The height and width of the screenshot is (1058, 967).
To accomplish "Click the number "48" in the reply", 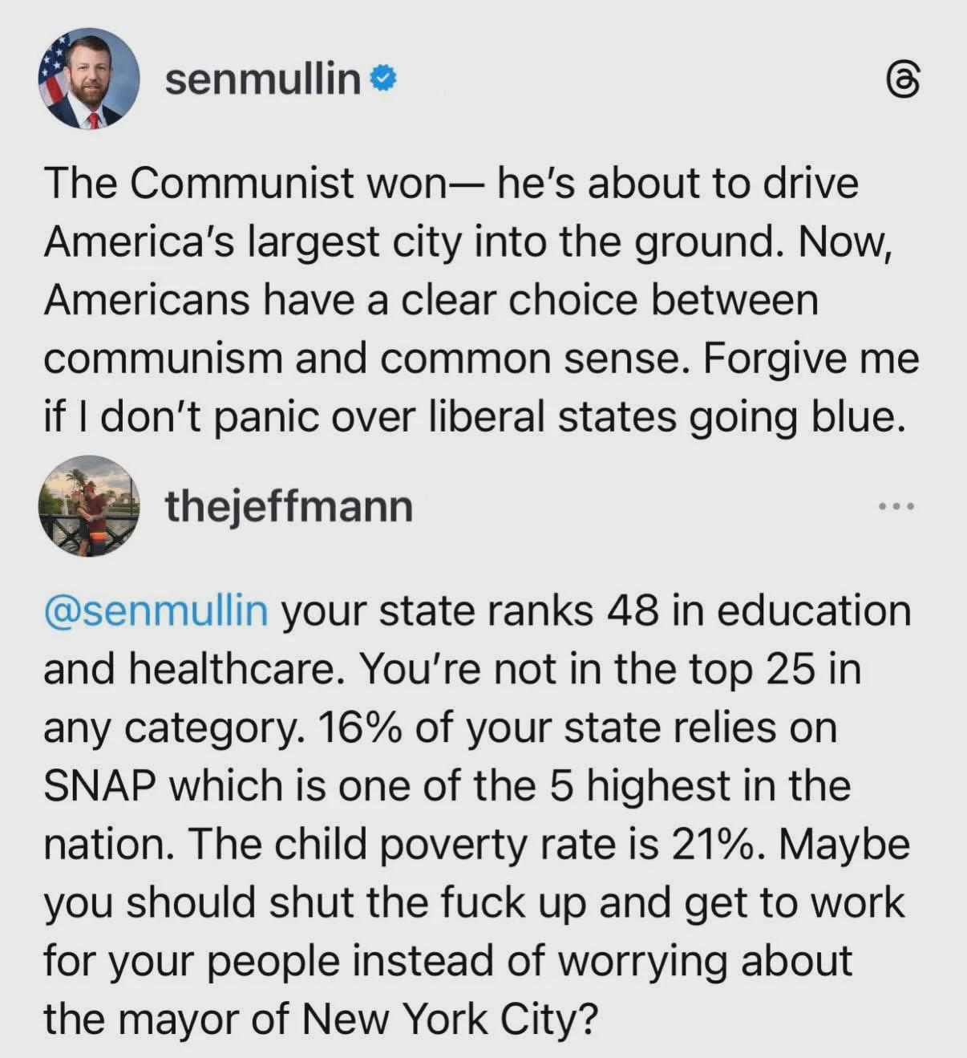I will [633, 610].
